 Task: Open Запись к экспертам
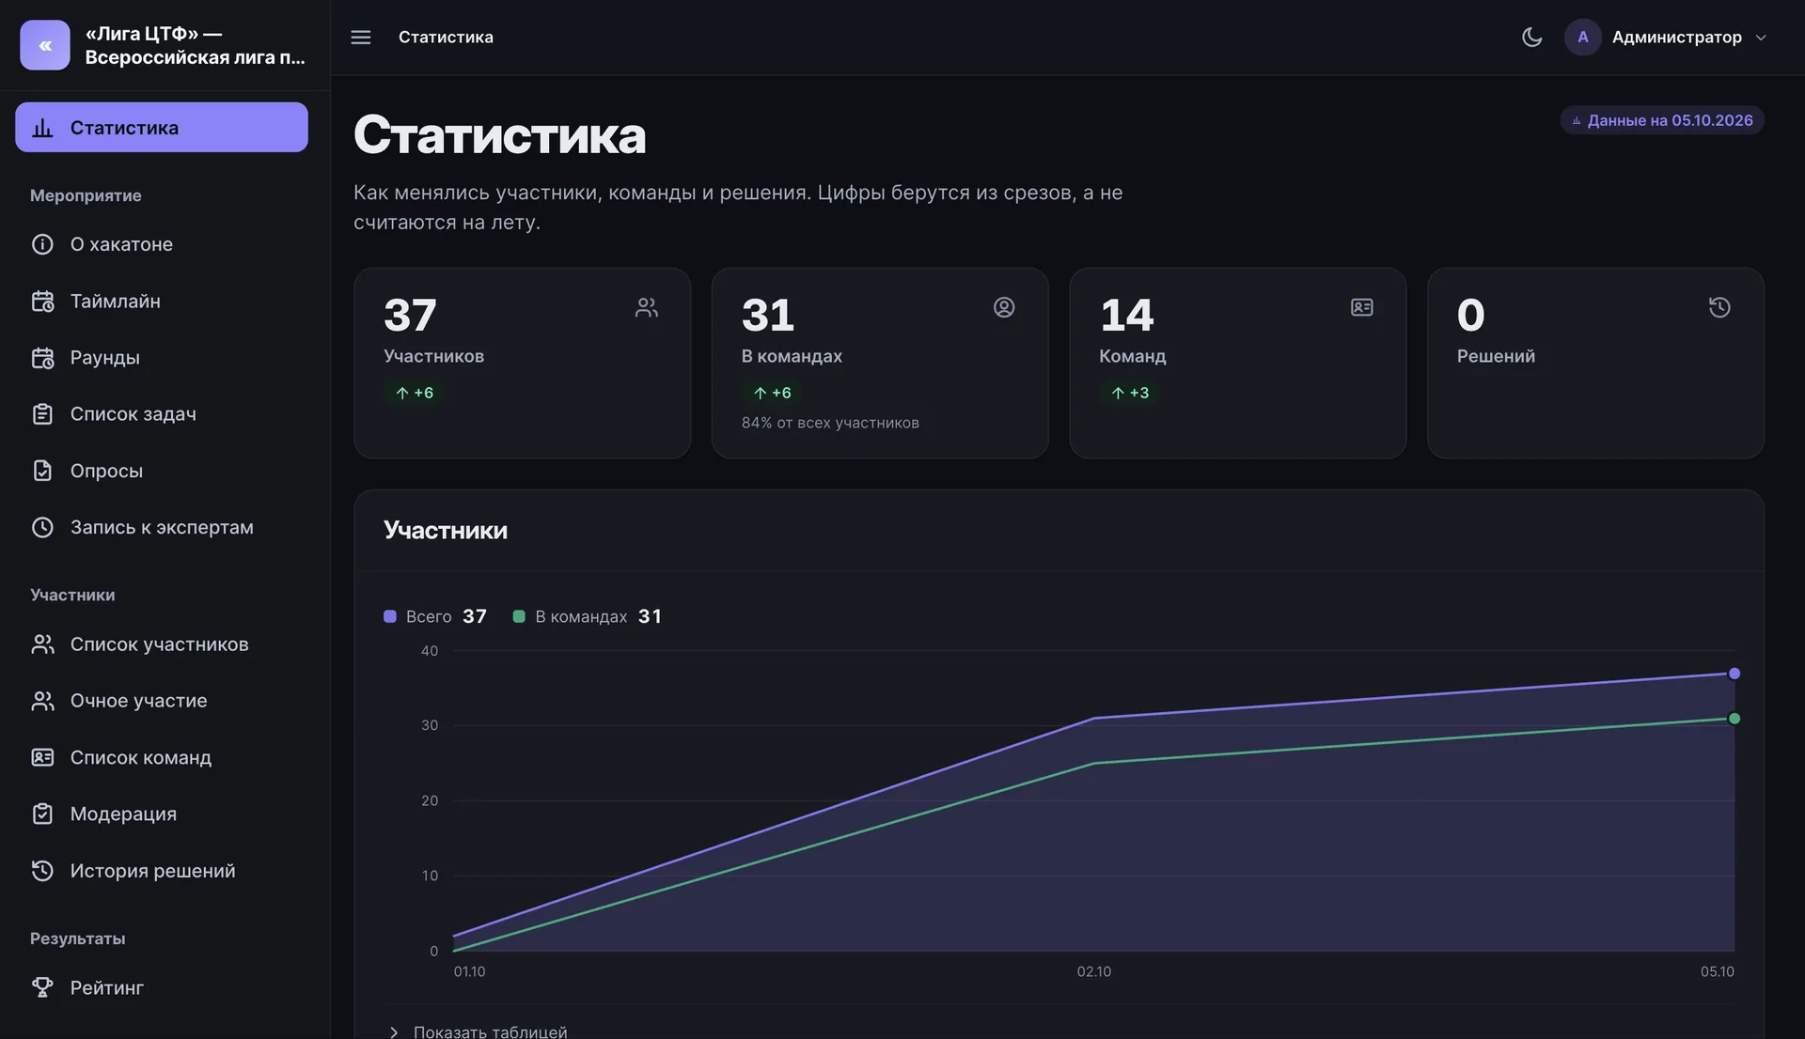point(162,527)
